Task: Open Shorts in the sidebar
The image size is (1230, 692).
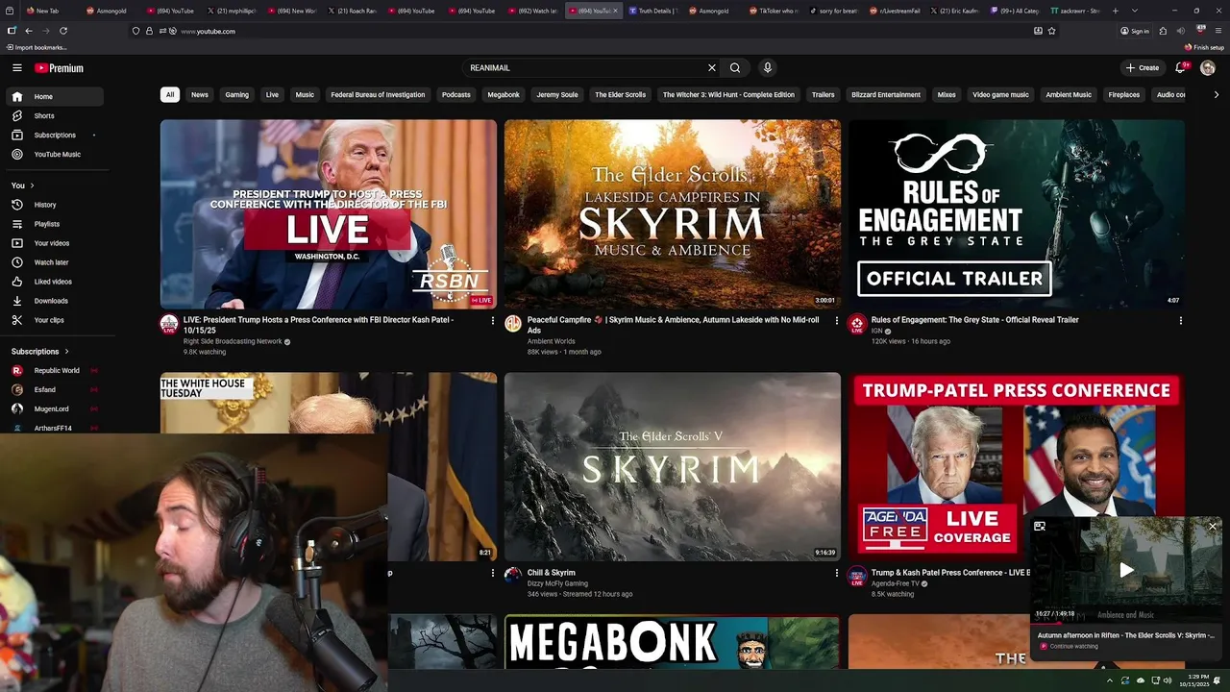Action: [55, 116]
